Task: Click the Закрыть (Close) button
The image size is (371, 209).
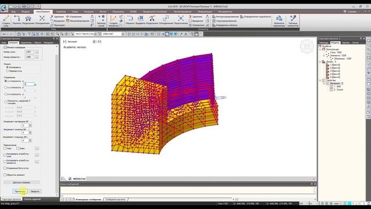Action: pos(35,191)
